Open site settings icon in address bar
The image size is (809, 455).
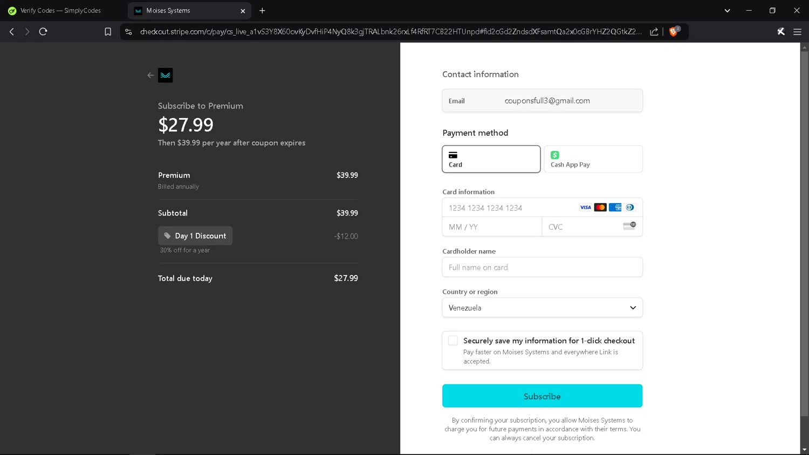[128, 32]
